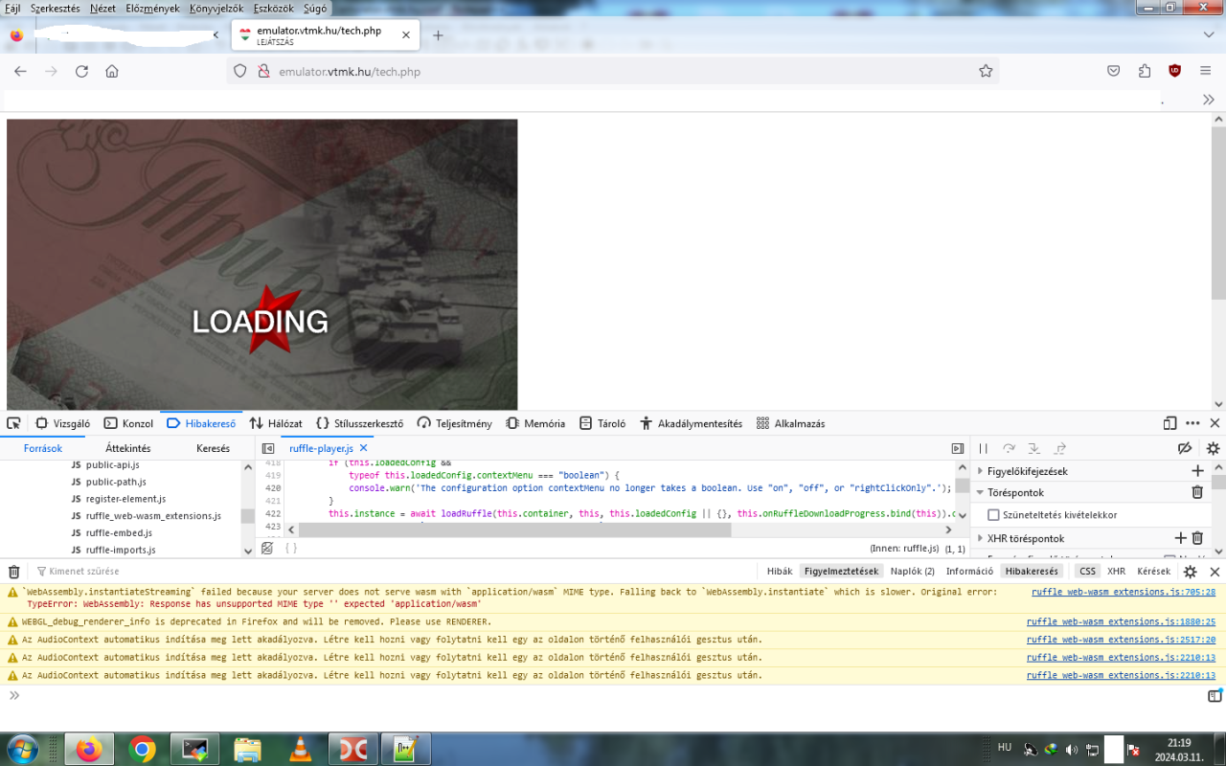The width and height of the screenshot is (1226, 766).
Task: Add a watch expression with plus icon
Action: click(1197, 471)
